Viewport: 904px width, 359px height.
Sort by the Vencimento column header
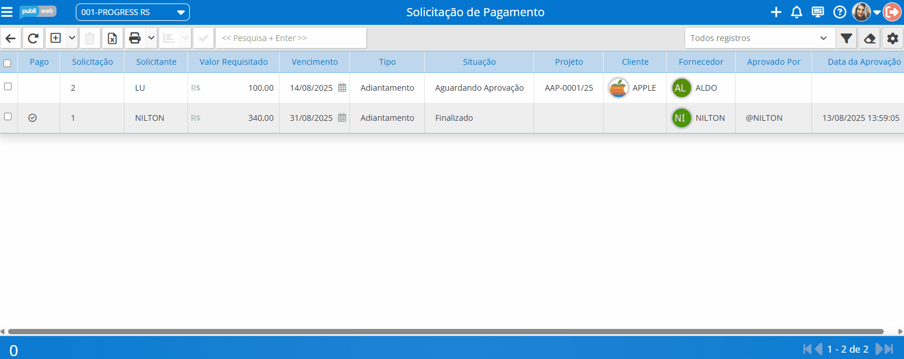tap(314, 62)
